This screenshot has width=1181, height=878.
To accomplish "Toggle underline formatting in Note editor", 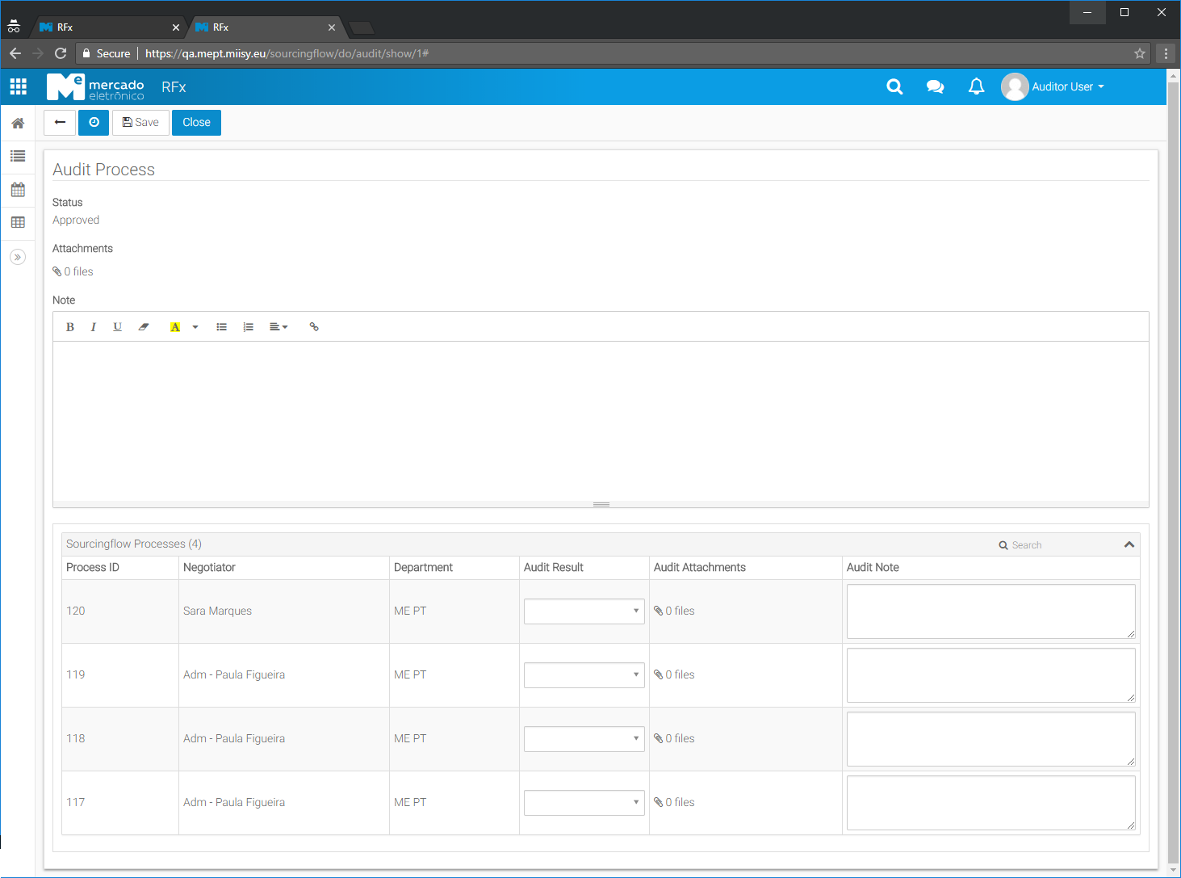I will coord(117,327).
